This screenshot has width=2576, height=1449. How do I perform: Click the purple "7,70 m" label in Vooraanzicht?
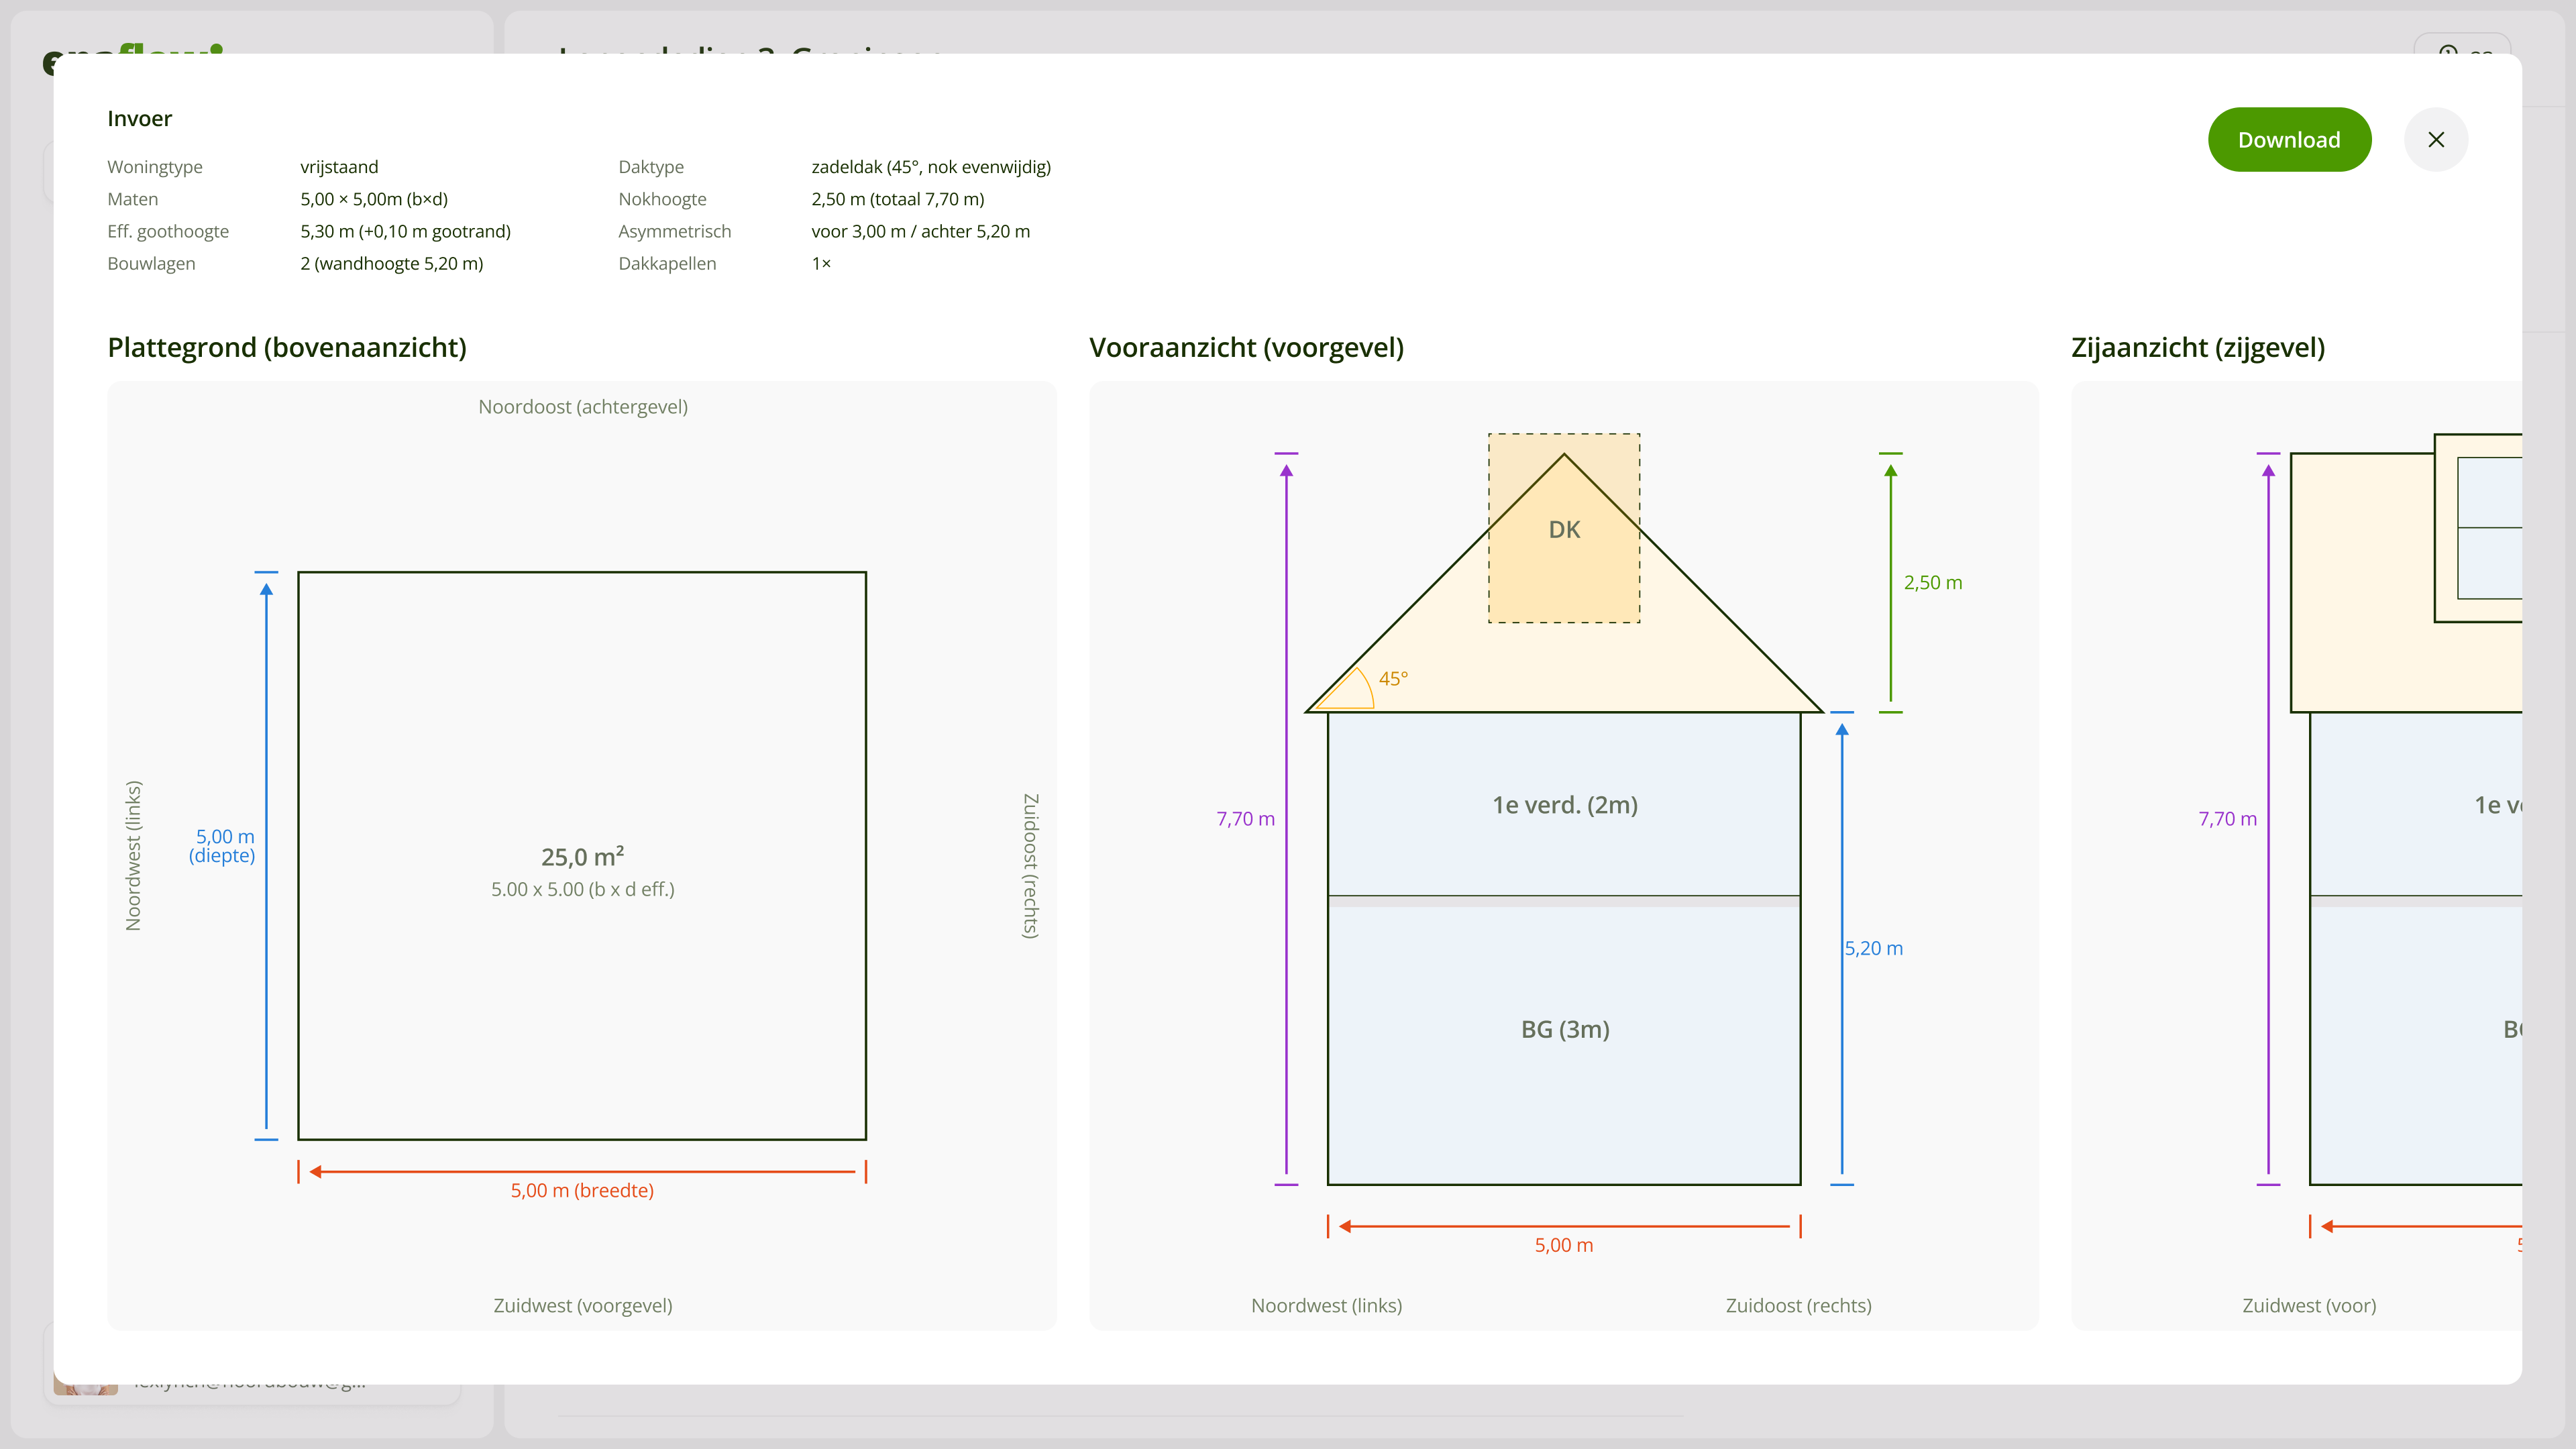(x=1245, y=819)
